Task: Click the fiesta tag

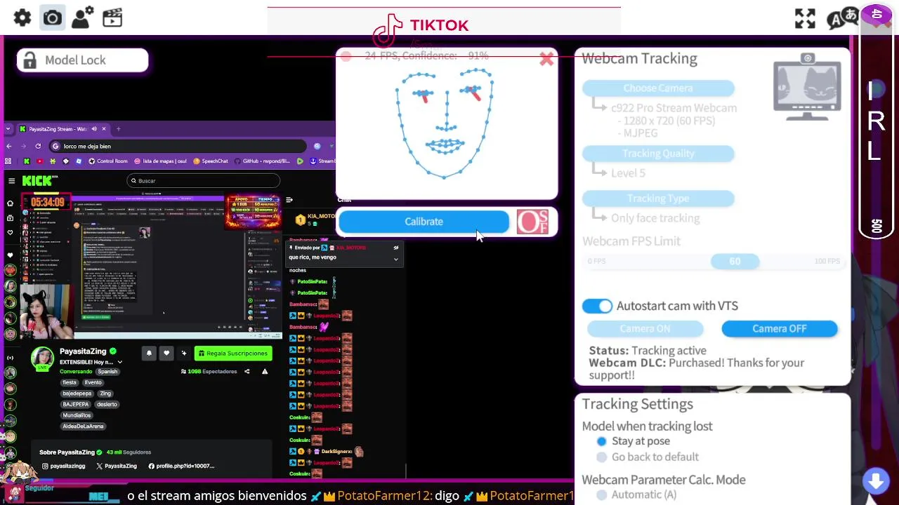Action: click(70, 383)
